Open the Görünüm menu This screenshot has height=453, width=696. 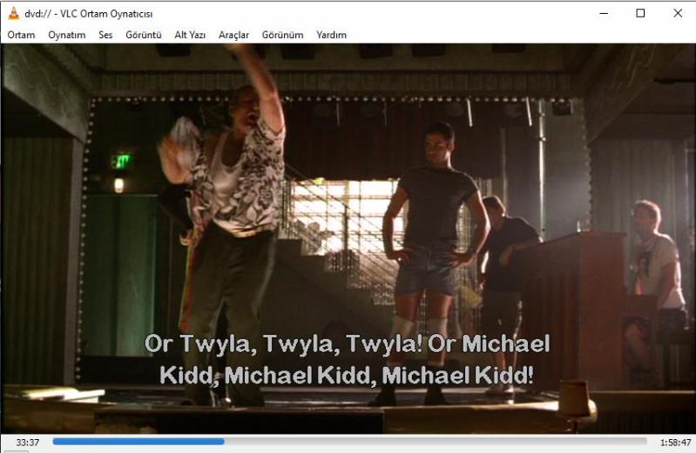click(282, 35)
